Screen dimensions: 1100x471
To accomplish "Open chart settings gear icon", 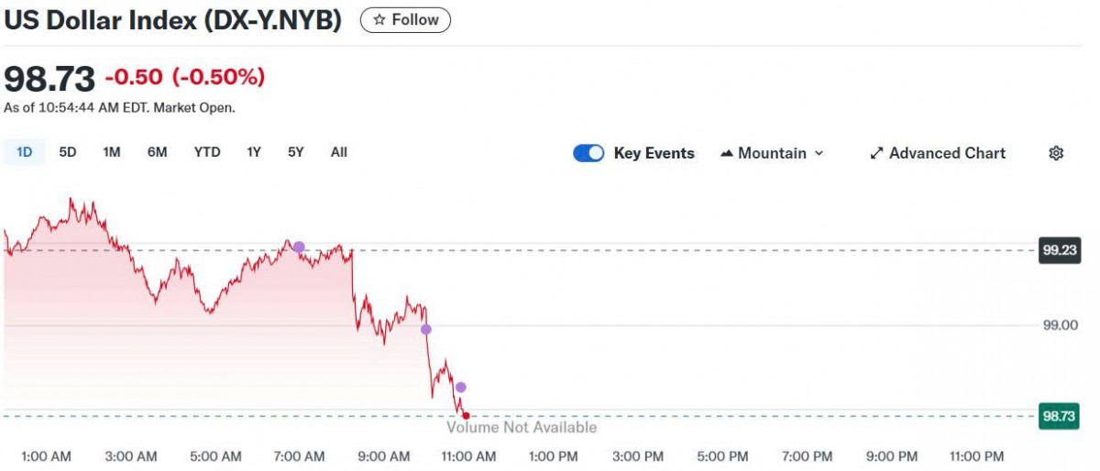I will pos(1055,153).
